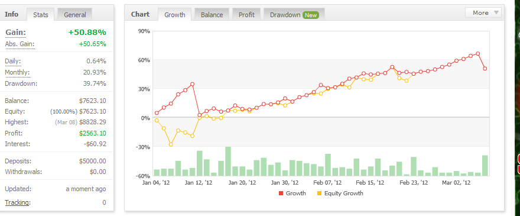Click the Daily label link
The height and width of the screenshot is (216, 520).
[12, 61]
